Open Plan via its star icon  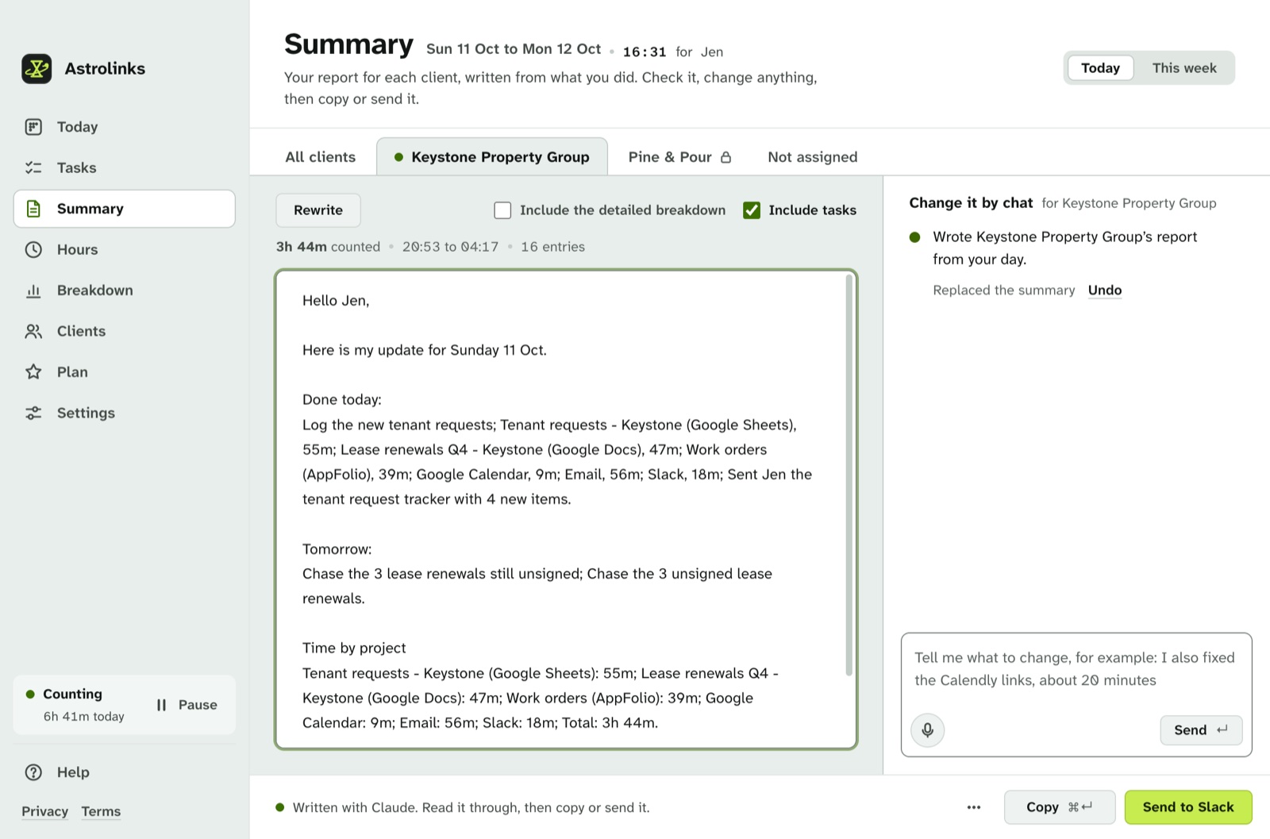33,372
